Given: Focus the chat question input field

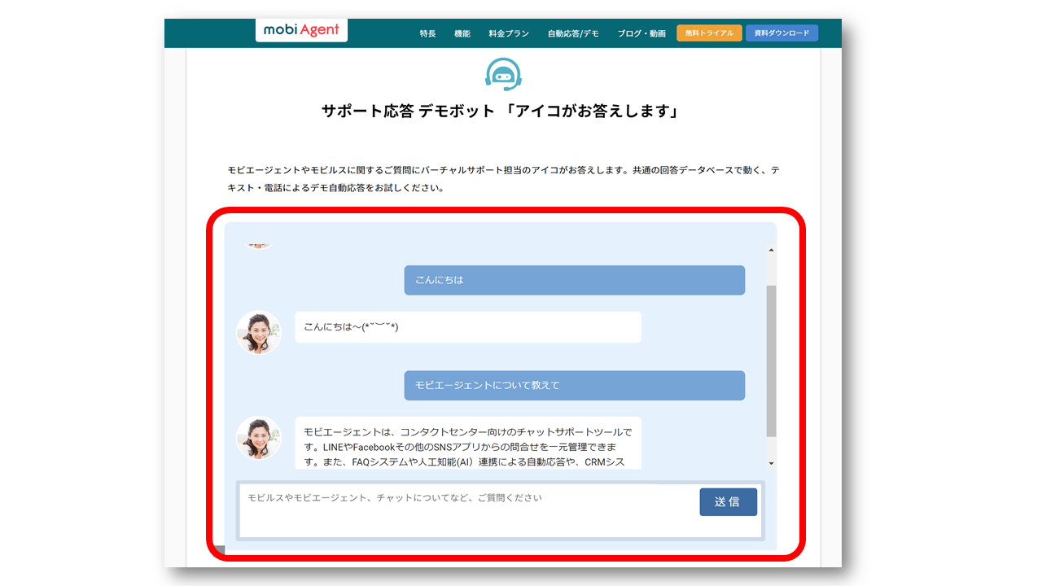Looking at the screenshot, I should pos(500,510).
